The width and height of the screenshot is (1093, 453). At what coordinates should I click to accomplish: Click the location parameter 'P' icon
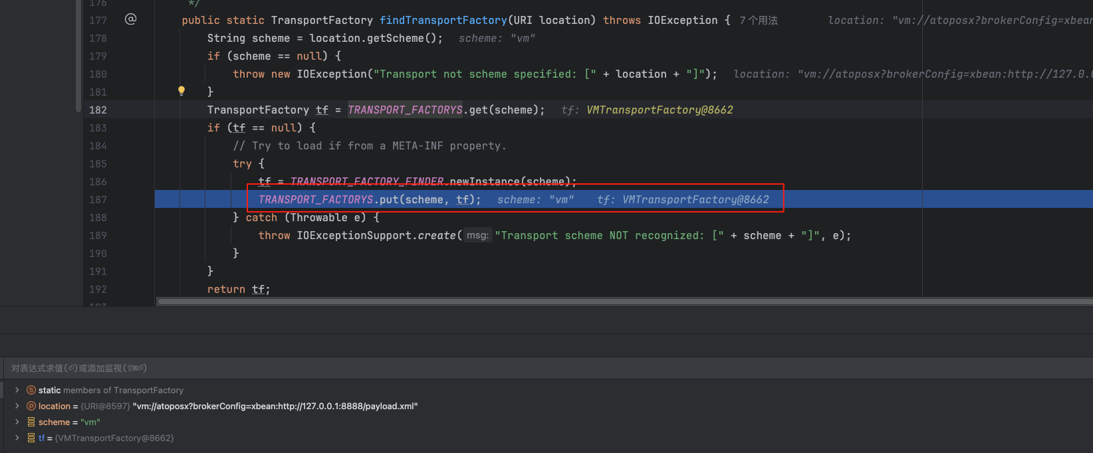(x=31, y=406)
